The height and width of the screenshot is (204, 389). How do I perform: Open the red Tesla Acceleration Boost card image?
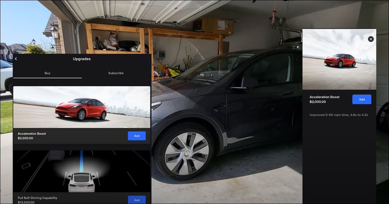(x=82, y=107)
